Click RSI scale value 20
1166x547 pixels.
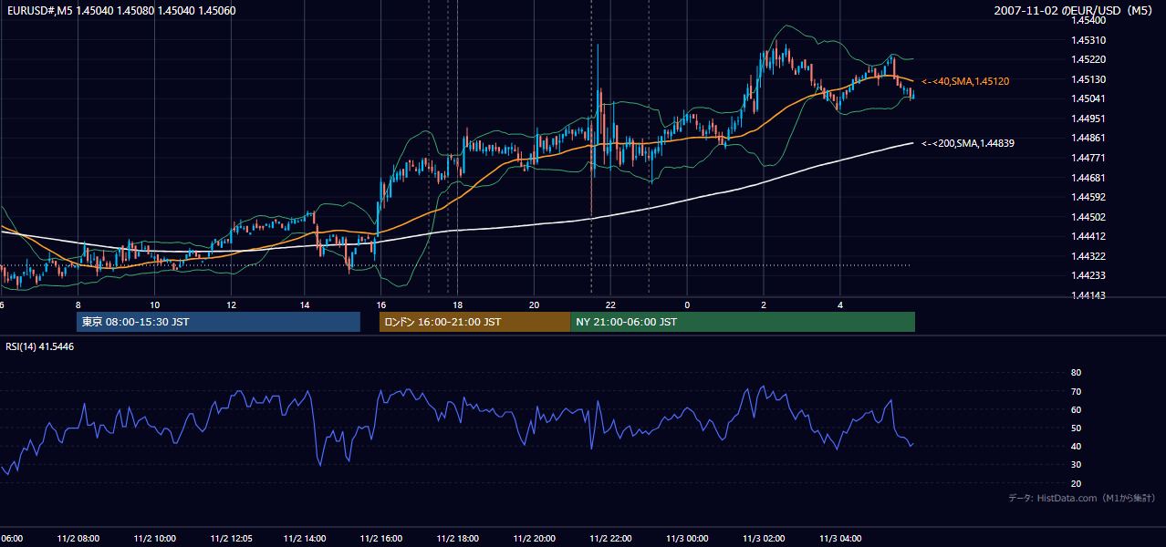click(1076, 483)
